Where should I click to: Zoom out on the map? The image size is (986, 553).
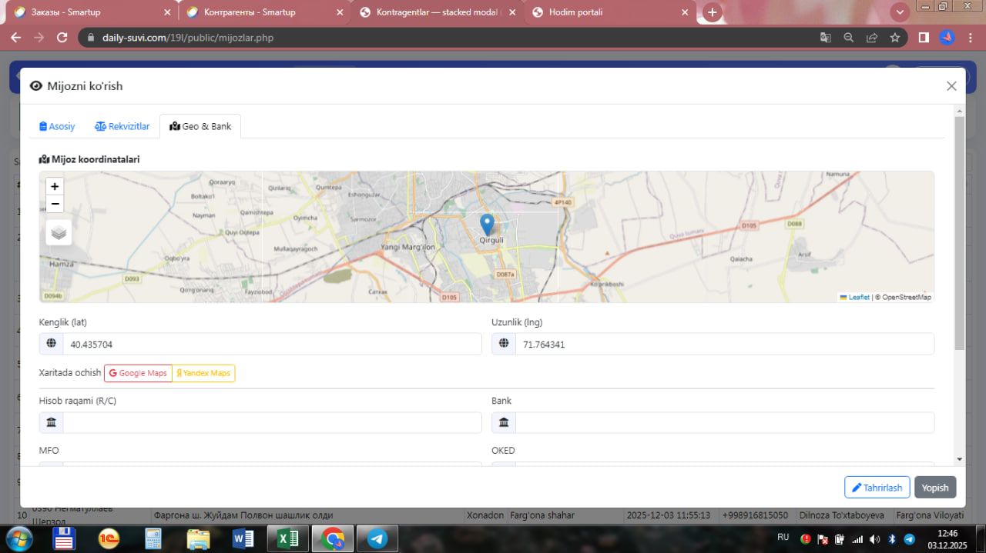(55, 204)
